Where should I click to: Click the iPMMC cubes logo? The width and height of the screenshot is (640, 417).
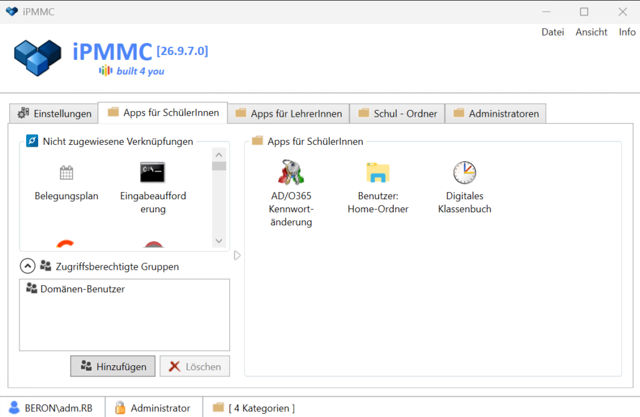tap(37, 58)
